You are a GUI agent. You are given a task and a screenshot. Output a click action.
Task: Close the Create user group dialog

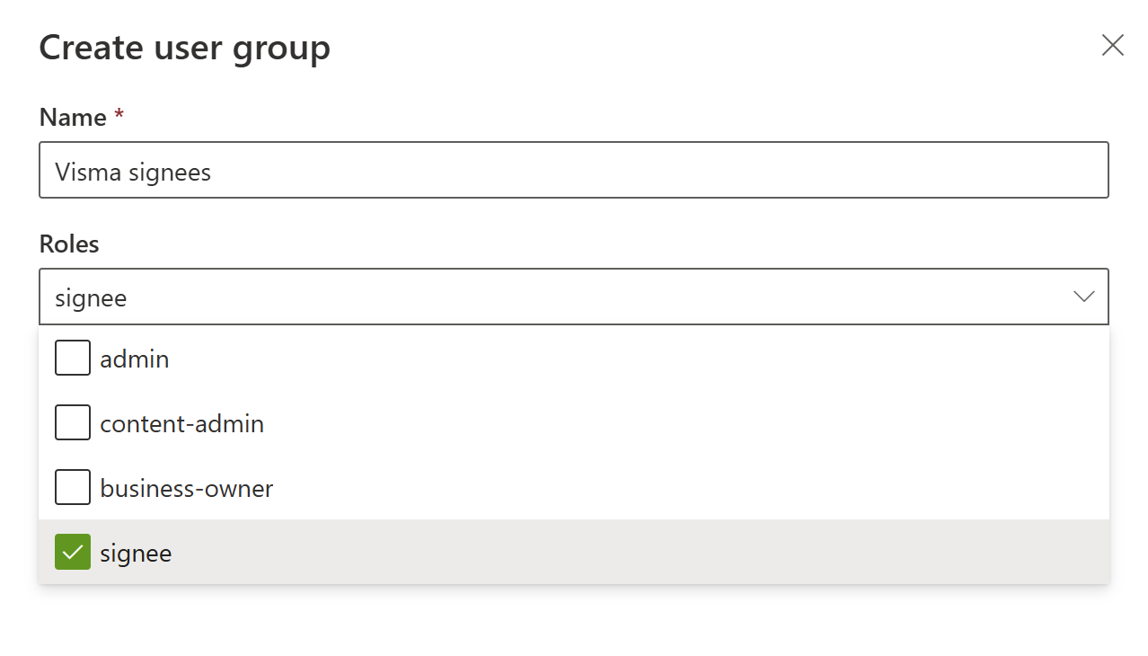(x=1112, y=46)
